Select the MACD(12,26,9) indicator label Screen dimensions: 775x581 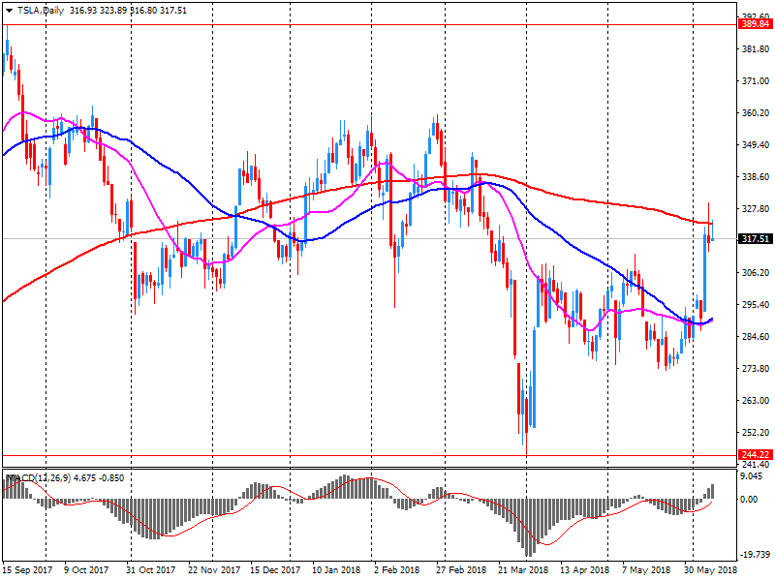37,477
